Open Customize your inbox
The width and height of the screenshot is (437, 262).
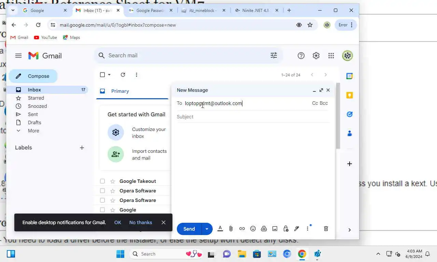tap(137, 133)
